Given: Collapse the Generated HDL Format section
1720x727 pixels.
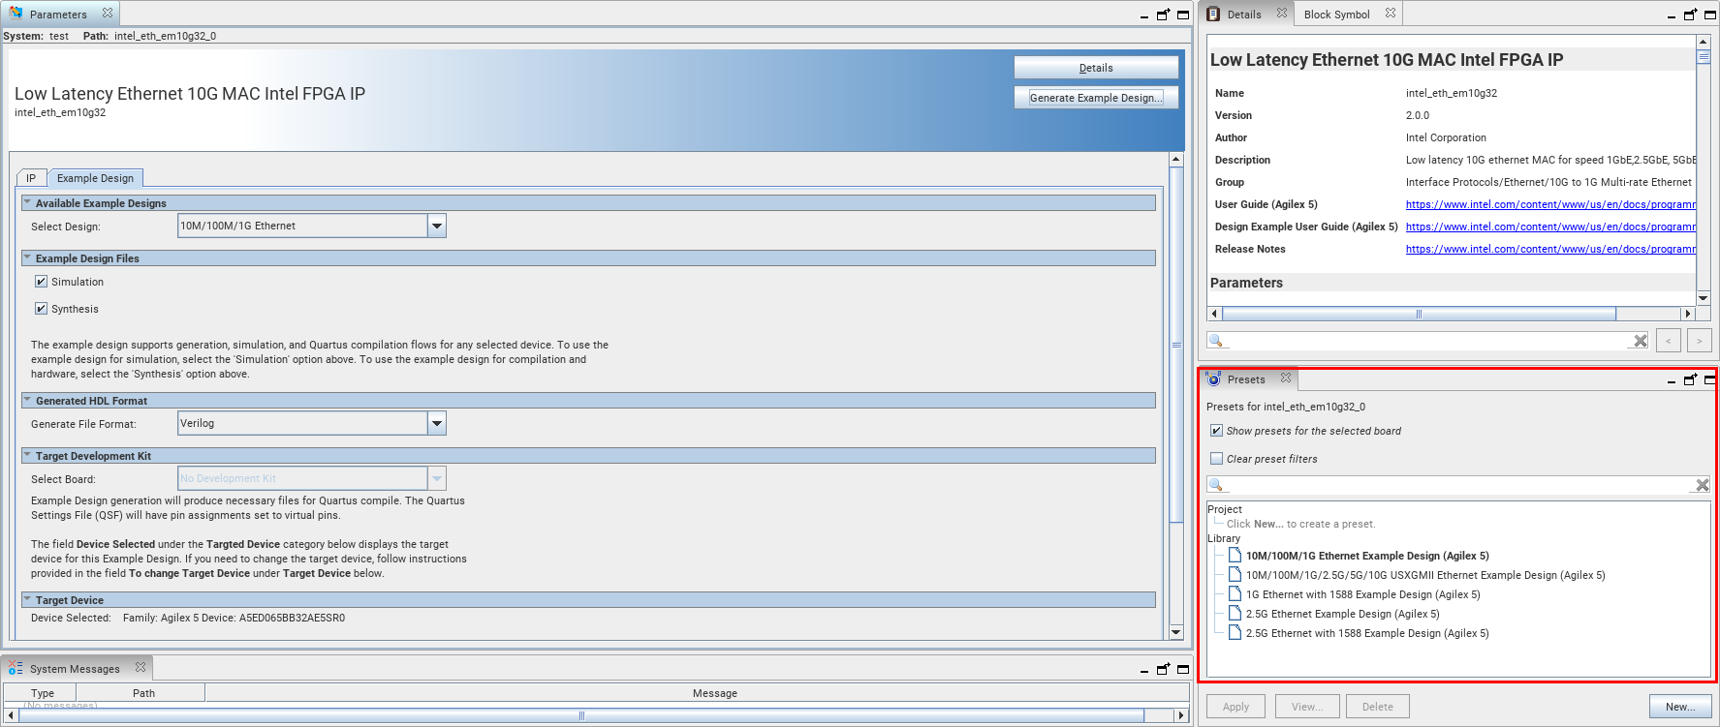Looking at the screenshot, I should tap(28, 401).
